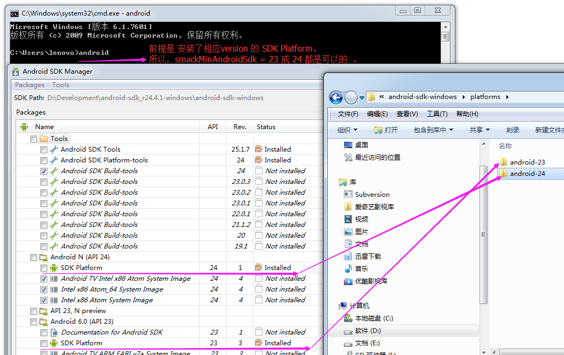The height and width of the screenshot is (355, 564).
Task: Open the 包含到库中 dropdown
Action: pos(433,130)
